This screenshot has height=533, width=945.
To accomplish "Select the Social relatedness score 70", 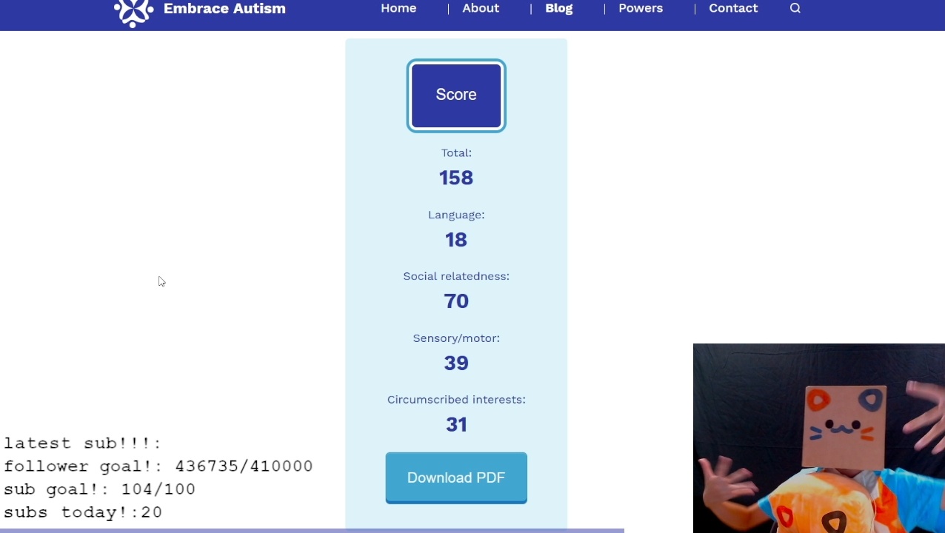I will pyautogui.click(x=456, y=301).
